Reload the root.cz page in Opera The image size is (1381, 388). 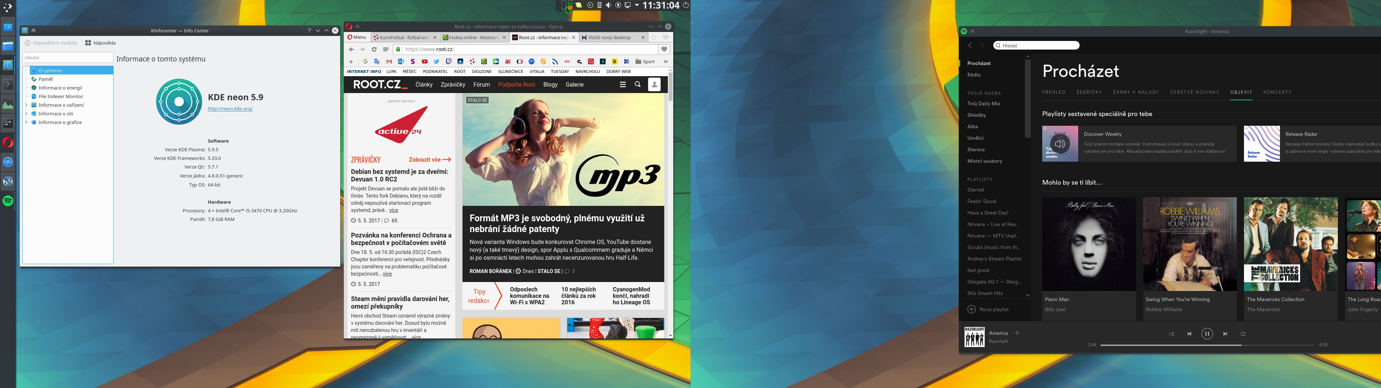click(x=374, y=49)
